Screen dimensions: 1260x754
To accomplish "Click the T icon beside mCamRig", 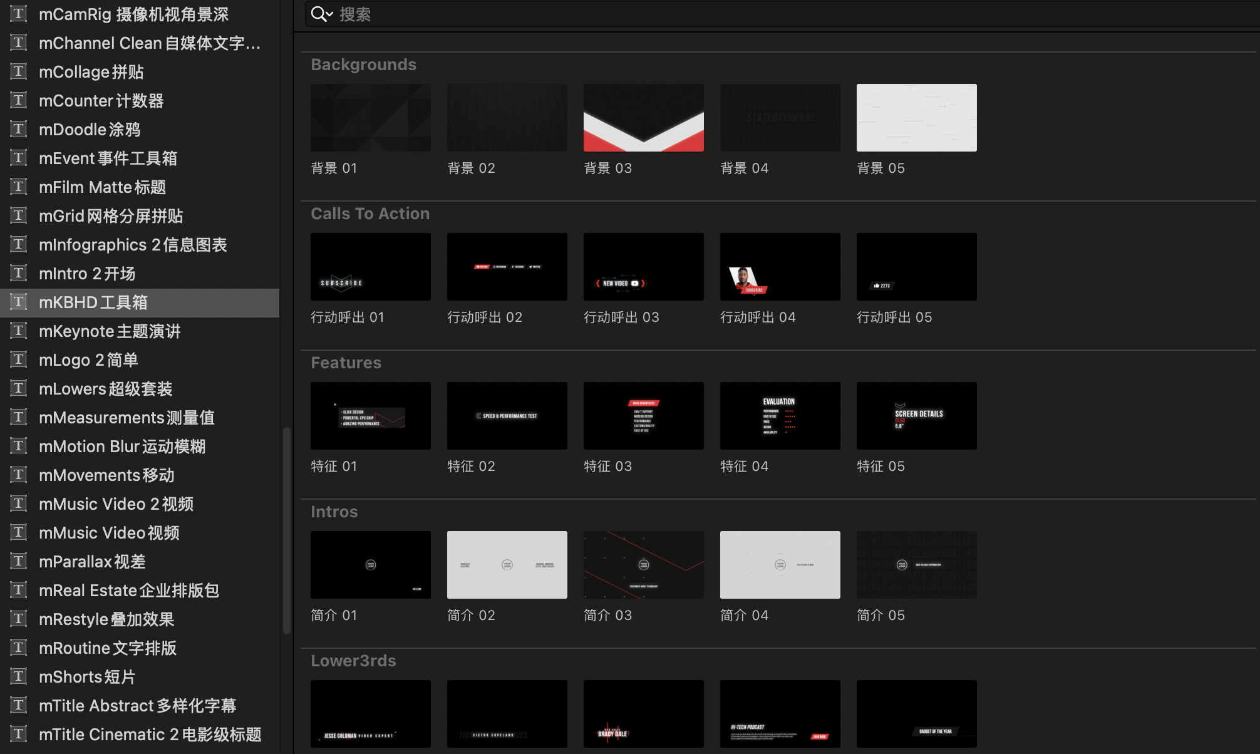I will [19, 14].
